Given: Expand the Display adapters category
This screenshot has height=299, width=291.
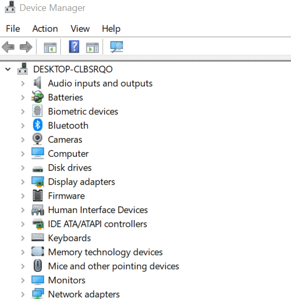Looking at the screenshot, I should [23, 182].
